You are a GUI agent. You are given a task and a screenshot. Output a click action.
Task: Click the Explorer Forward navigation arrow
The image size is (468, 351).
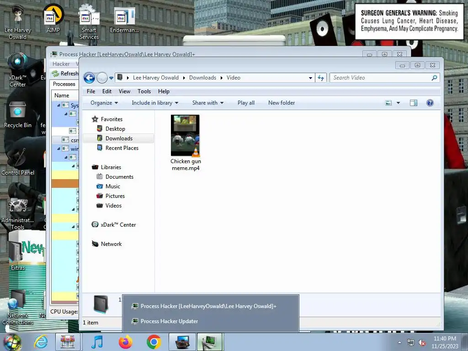(102, 78)
